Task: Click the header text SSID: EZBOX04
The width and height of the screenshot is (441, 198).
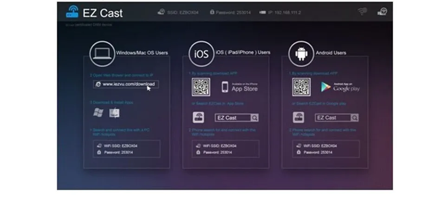Action: (x=183, y=13)
